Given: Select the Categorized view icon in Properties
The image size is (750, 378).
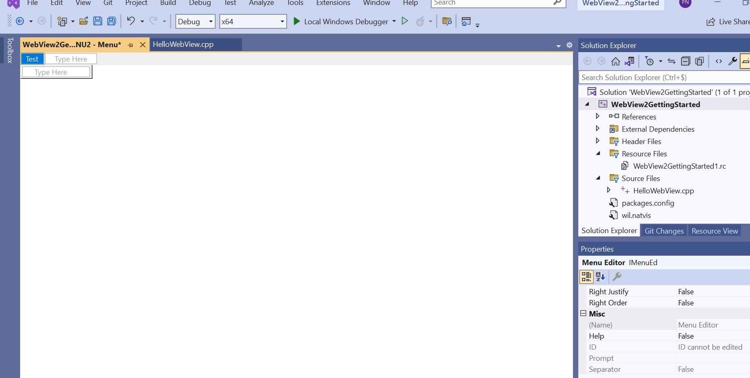Looking at the screenshot, I should [x=587, y=277].
